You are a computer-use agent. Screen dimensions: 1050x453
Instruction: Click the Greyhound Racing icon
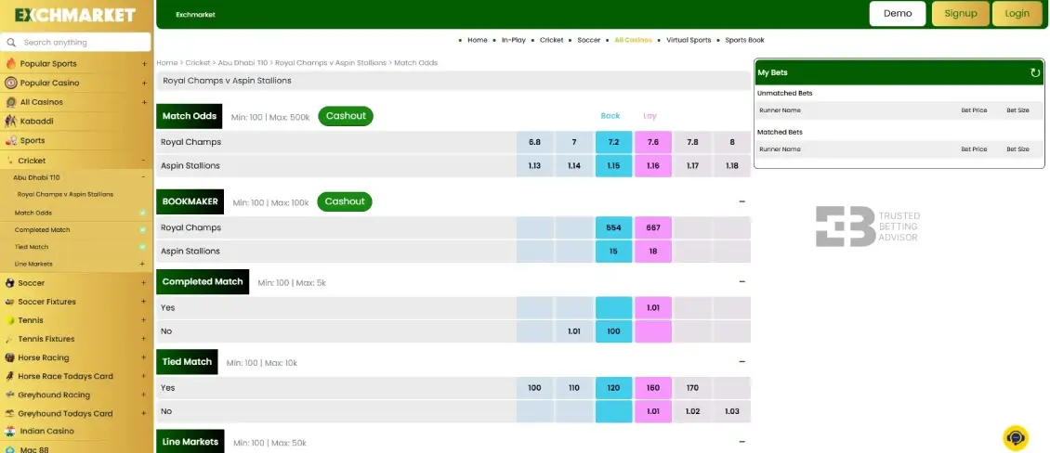[x=9, y=395]
